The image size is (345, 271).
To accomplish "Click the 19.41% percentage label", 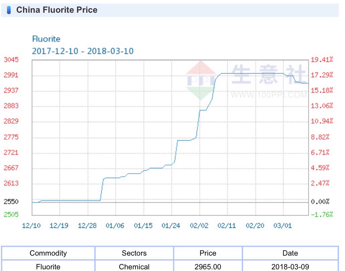I will click(322, 60).
